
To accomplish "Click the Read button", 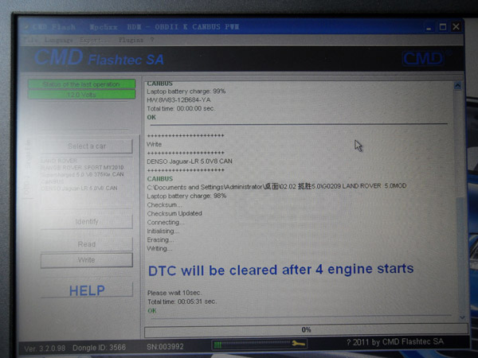I will point(87,244).
